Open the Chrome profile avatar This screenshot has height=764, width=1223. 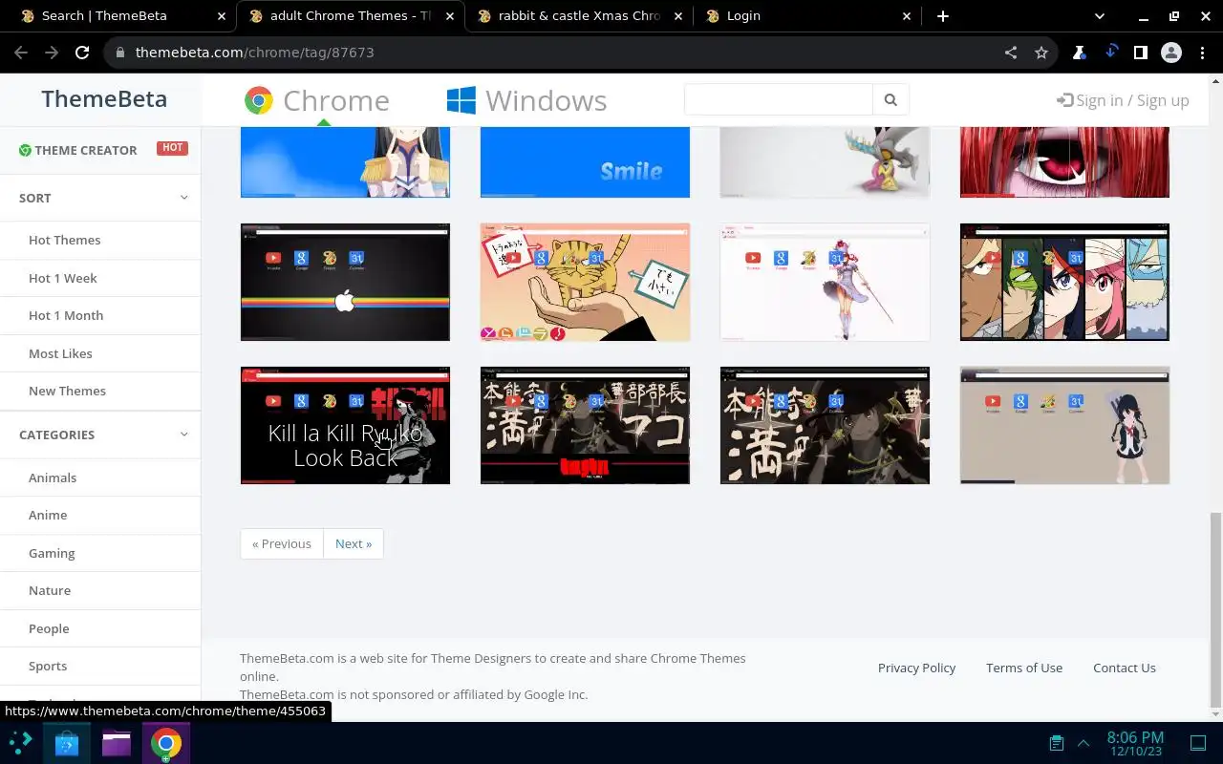[x=1171, y=53]
